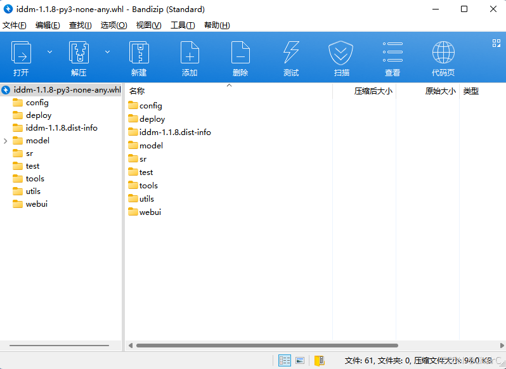This screenshot has height=369, width=506.
Task: Click the left arrow of the file list scrollbar
Action: (x=131, y=346)
